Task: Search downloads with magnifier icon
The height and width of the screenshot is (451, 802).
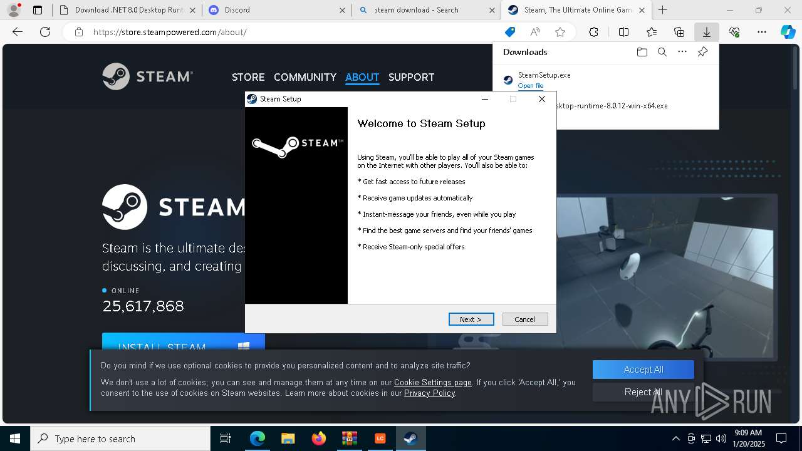Action: point(662,52)
